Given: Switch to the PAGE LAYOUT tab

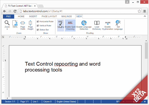Looking at the screenshot, I should click(x=49, y=16).
